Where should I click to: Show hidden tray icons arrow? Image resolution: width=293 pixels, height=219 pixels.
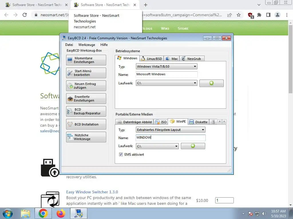click(x=243, y=214)
